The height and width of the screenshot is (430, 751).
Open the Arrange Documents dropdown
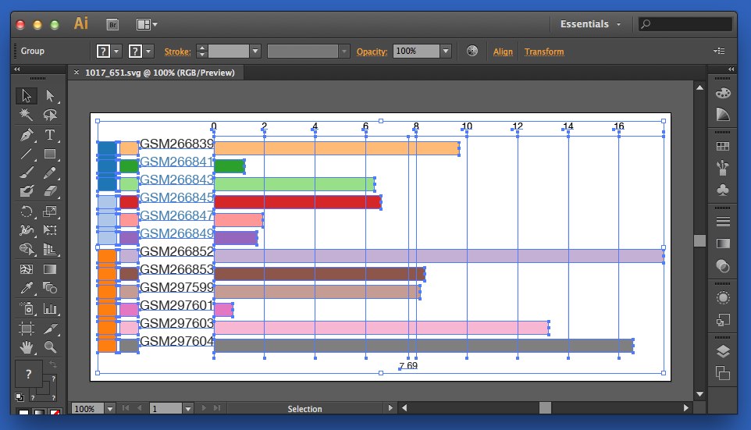[147, 24]
